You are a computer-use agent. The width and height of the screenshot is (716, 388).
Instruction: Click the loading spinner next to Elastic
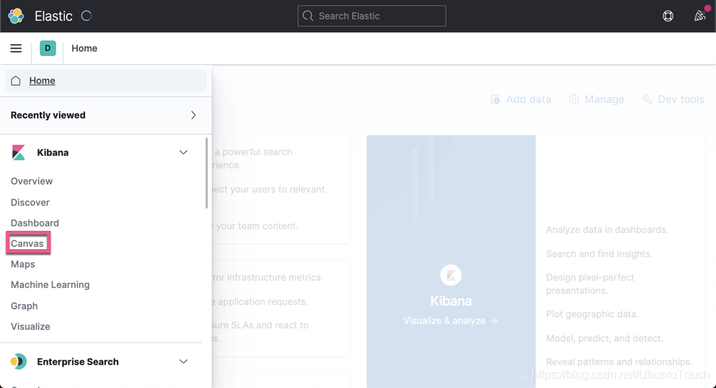tap(86, 15)
